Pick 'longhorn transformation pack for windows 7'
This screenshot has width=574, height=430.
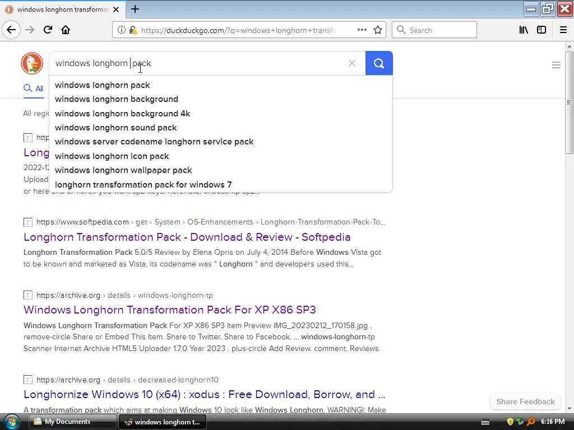(x=221, y=185)
